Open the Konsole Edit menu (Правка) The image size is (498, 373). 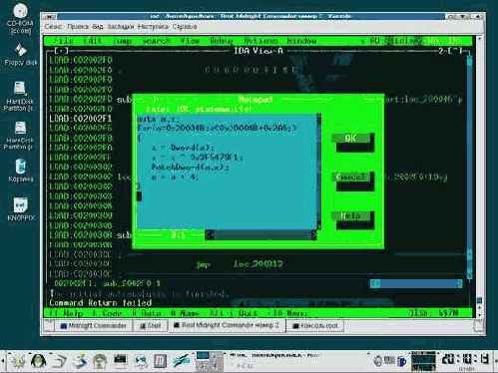coord(78,27)
